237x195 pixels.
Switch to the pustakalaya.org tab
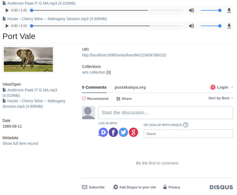tap(130, 87)
